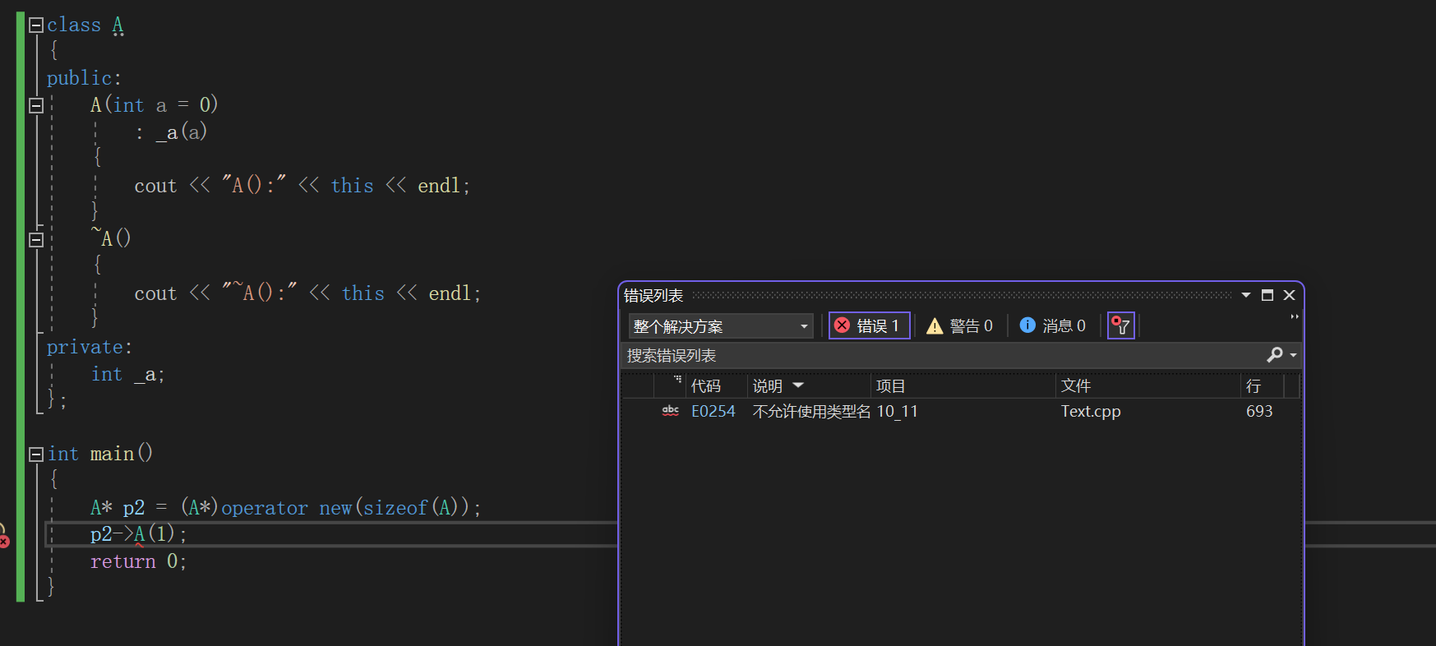Maximize the 错误列表 panel
This screenshot has height=646, width=1436.
1267,295
